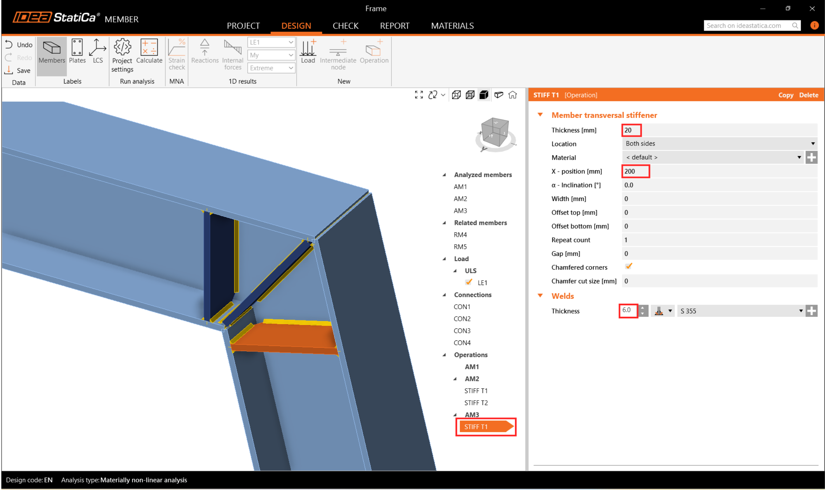Toggle the LE1 load case checkbox
Viewport: 825px width, 490px height.
tap(469, 282)
